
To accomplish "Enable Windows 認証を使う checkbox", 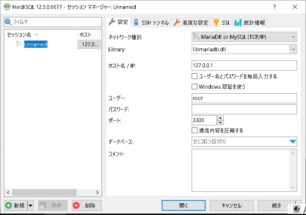I will (195, 86).
